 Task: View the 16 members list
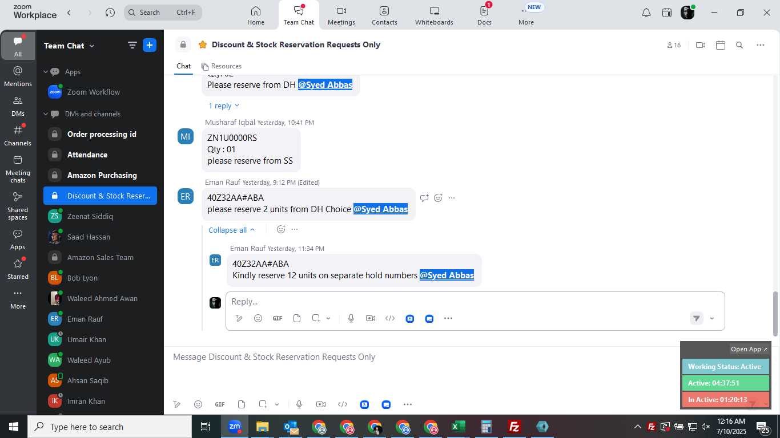(674, 45)
